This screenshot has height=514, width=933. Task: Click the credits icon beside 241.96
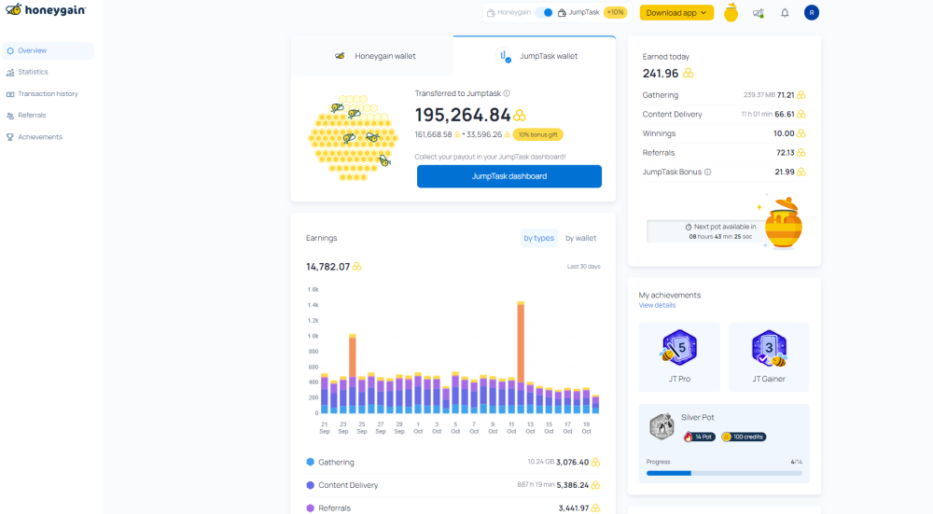pos(689,73)
